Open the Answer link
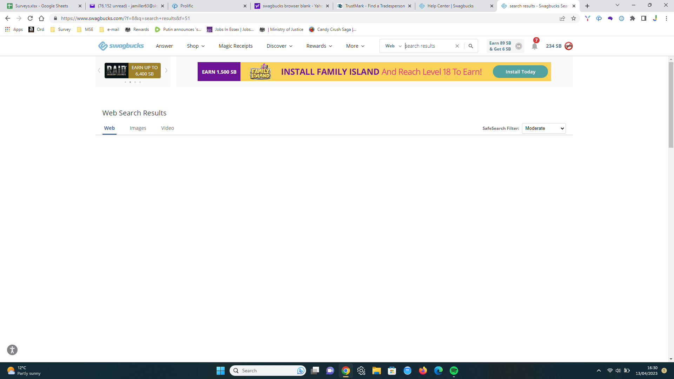Screen dimensions: 674x379 164,46
